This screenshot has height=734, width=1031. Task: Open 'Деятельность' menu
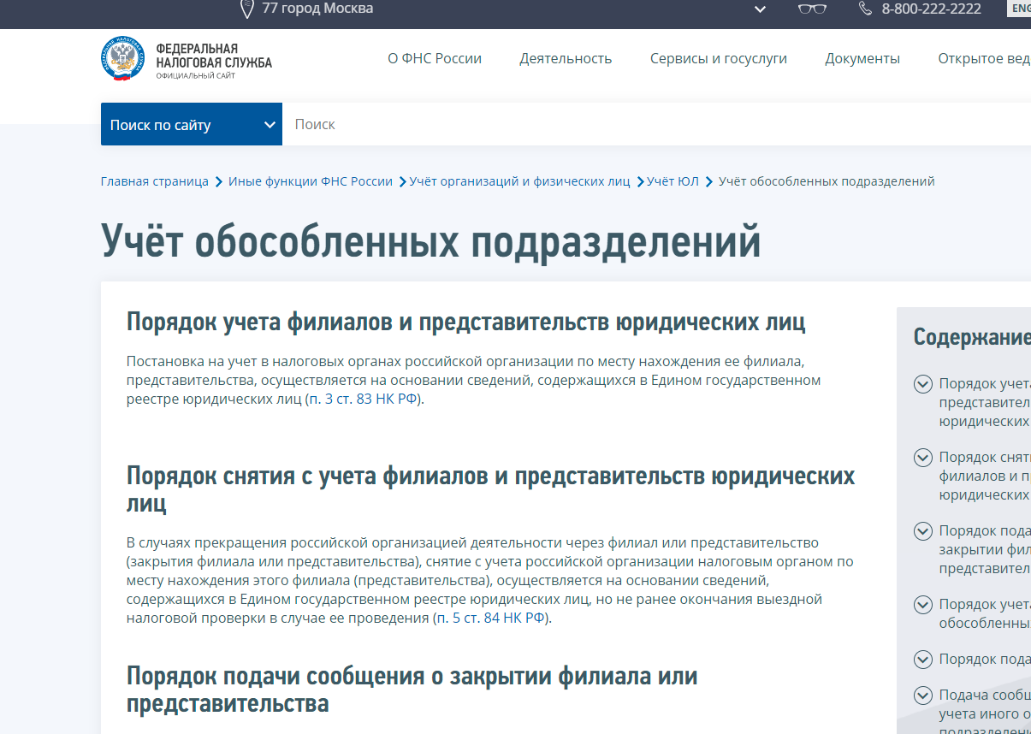coord(566,59)
